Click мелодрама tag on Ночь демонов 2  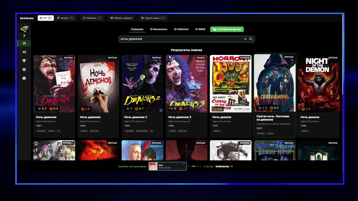click(x=142, y=131)
